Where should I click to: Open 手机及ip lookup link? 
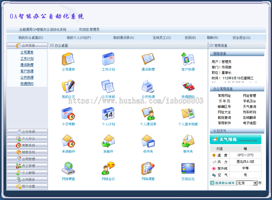tap(249, 101)
